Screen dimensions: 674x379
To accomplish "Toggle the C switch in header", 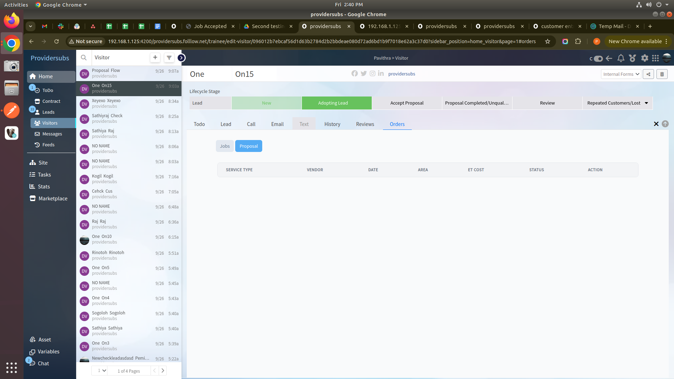I will [x=598, y=59].
